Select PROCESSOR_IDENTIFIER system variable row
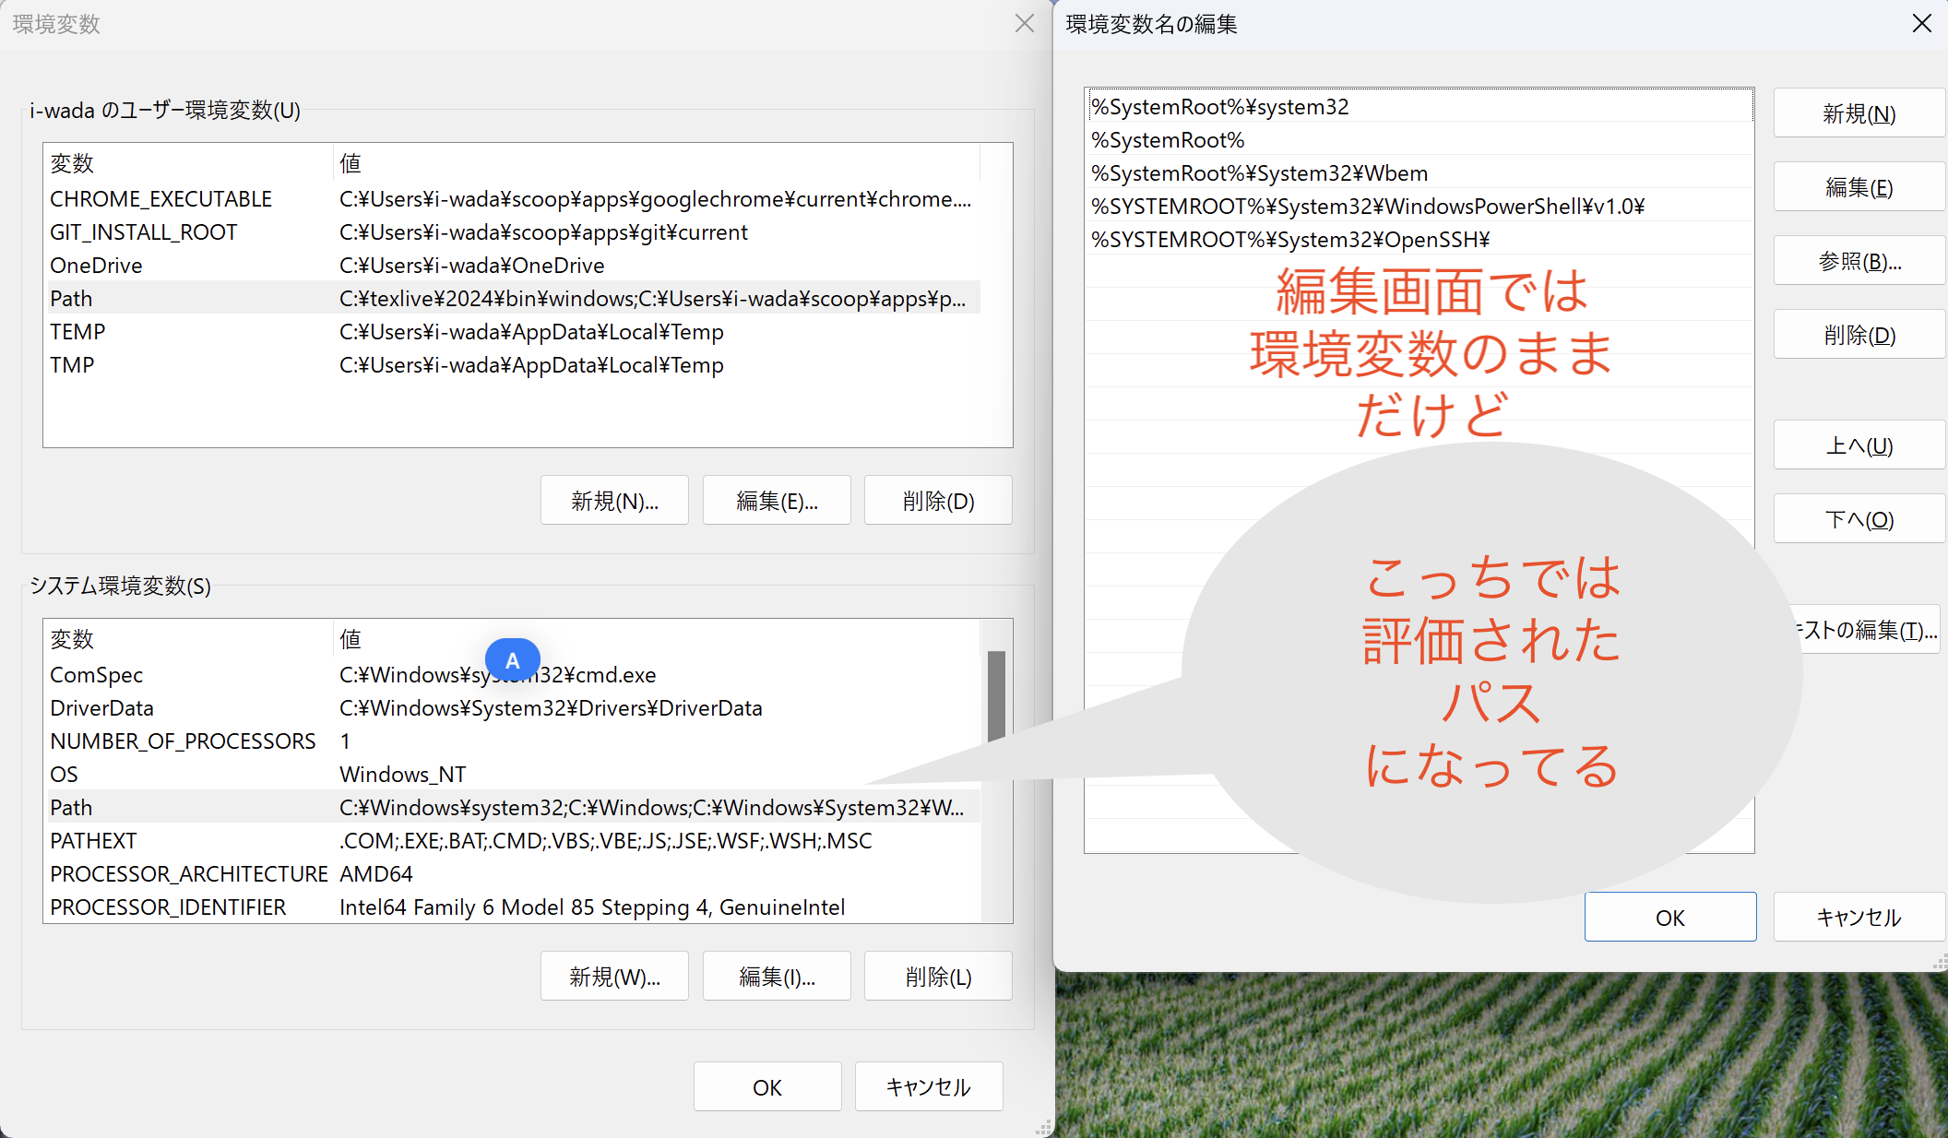This screenshot has height=1138, width=1948. (x=514, y=907)
